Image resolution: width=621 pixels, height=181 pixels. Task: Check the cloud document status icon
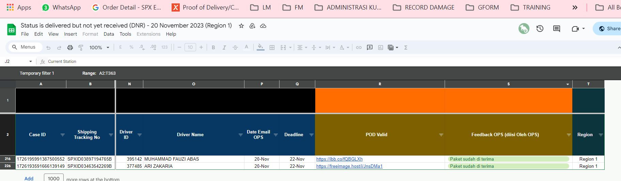click(263, 26)
